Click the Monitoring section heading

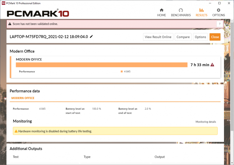[x=22, y=121]
